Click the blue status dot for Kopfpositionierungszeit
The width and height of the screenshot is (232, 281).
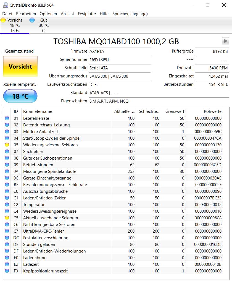coord(7,270)
